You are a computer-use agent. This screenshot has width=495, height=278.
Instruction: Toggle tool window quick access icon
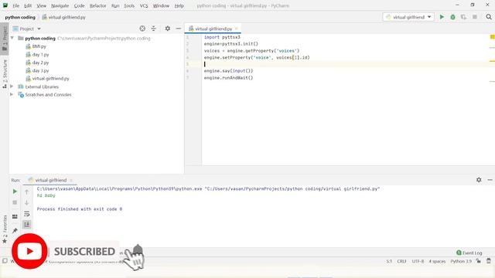pyautogui.click(x=5, y=261)
